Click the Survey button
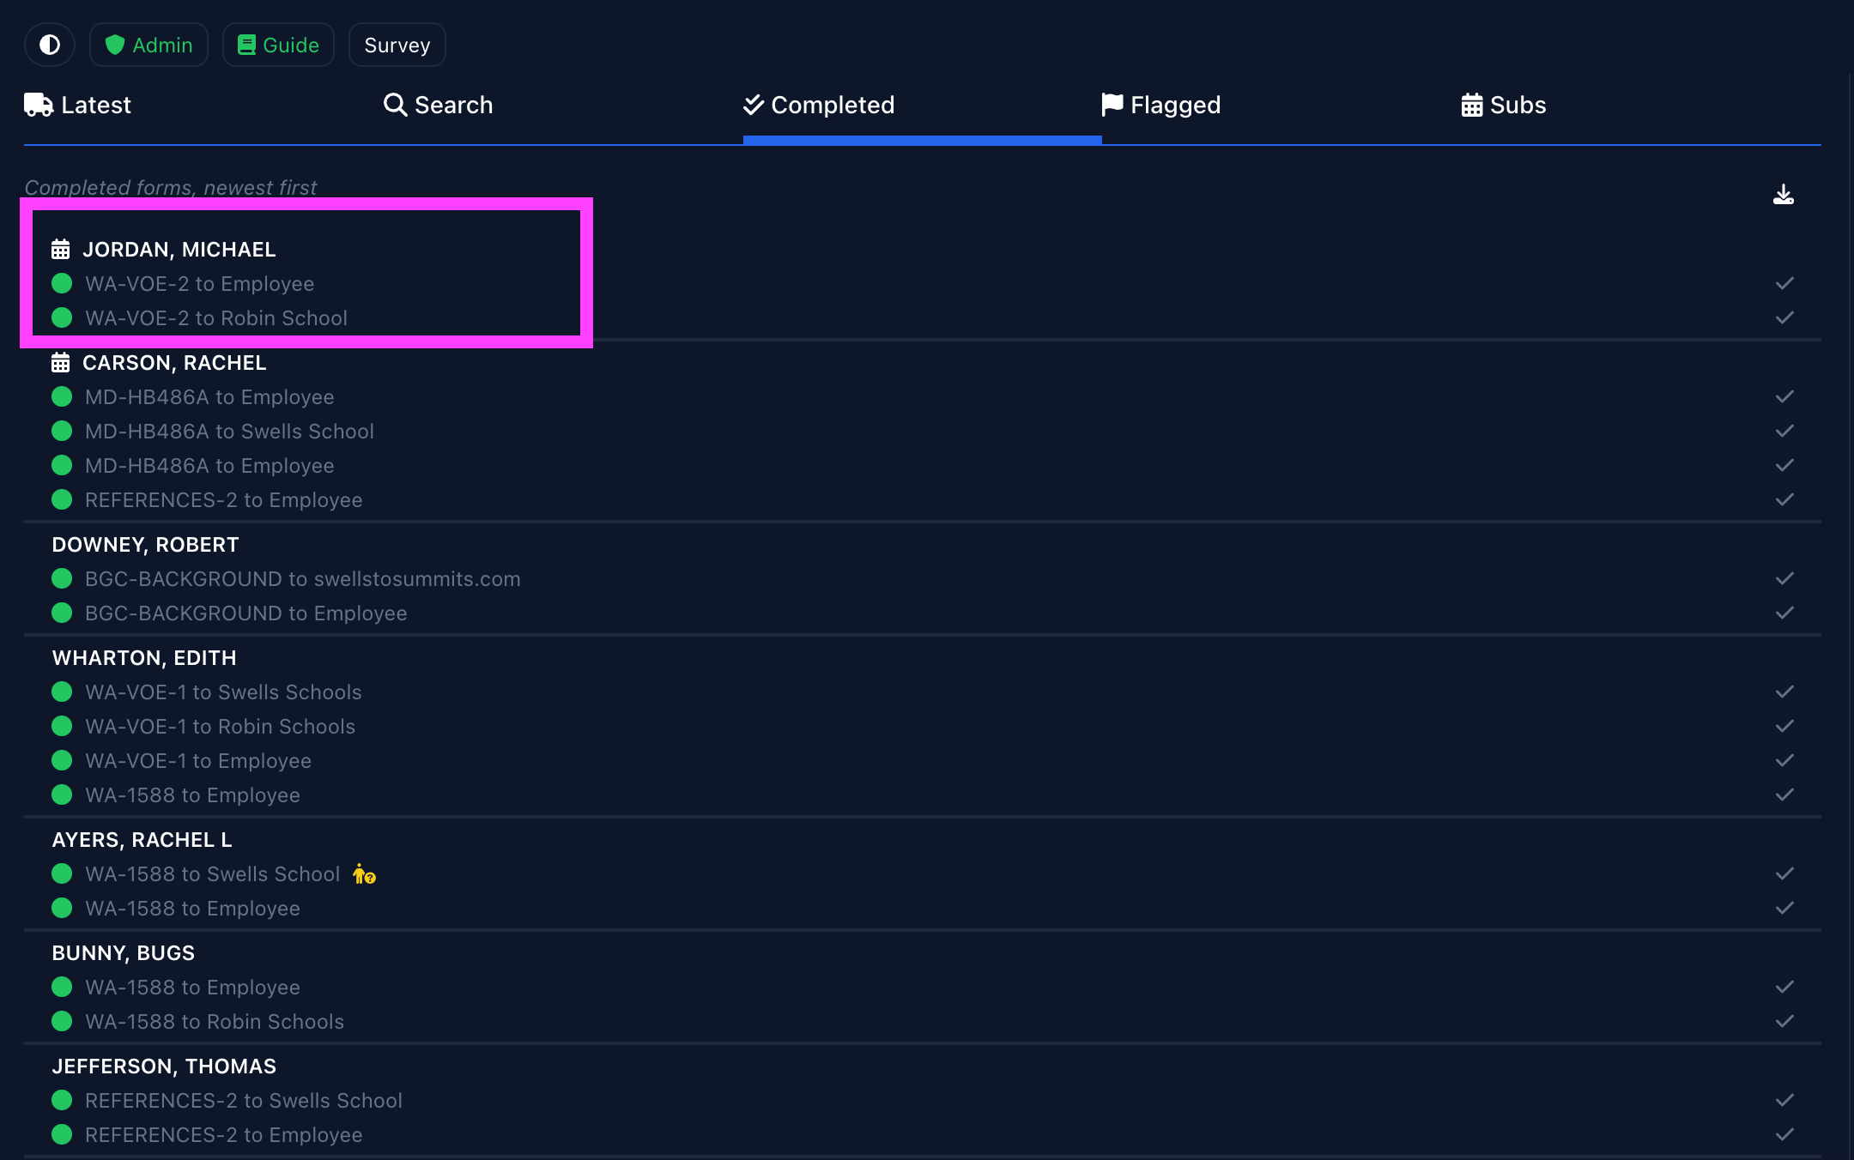The width and height of the screenshot is (1854, 1160). pos(397,45)
